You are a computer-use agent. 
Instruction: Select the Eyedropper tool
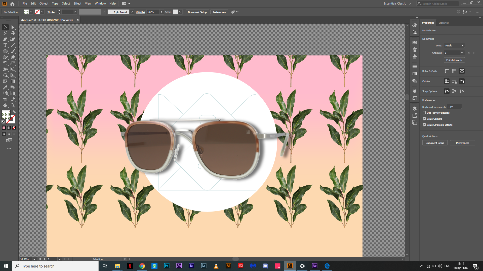pyautogui.click(x=5, y=88)
